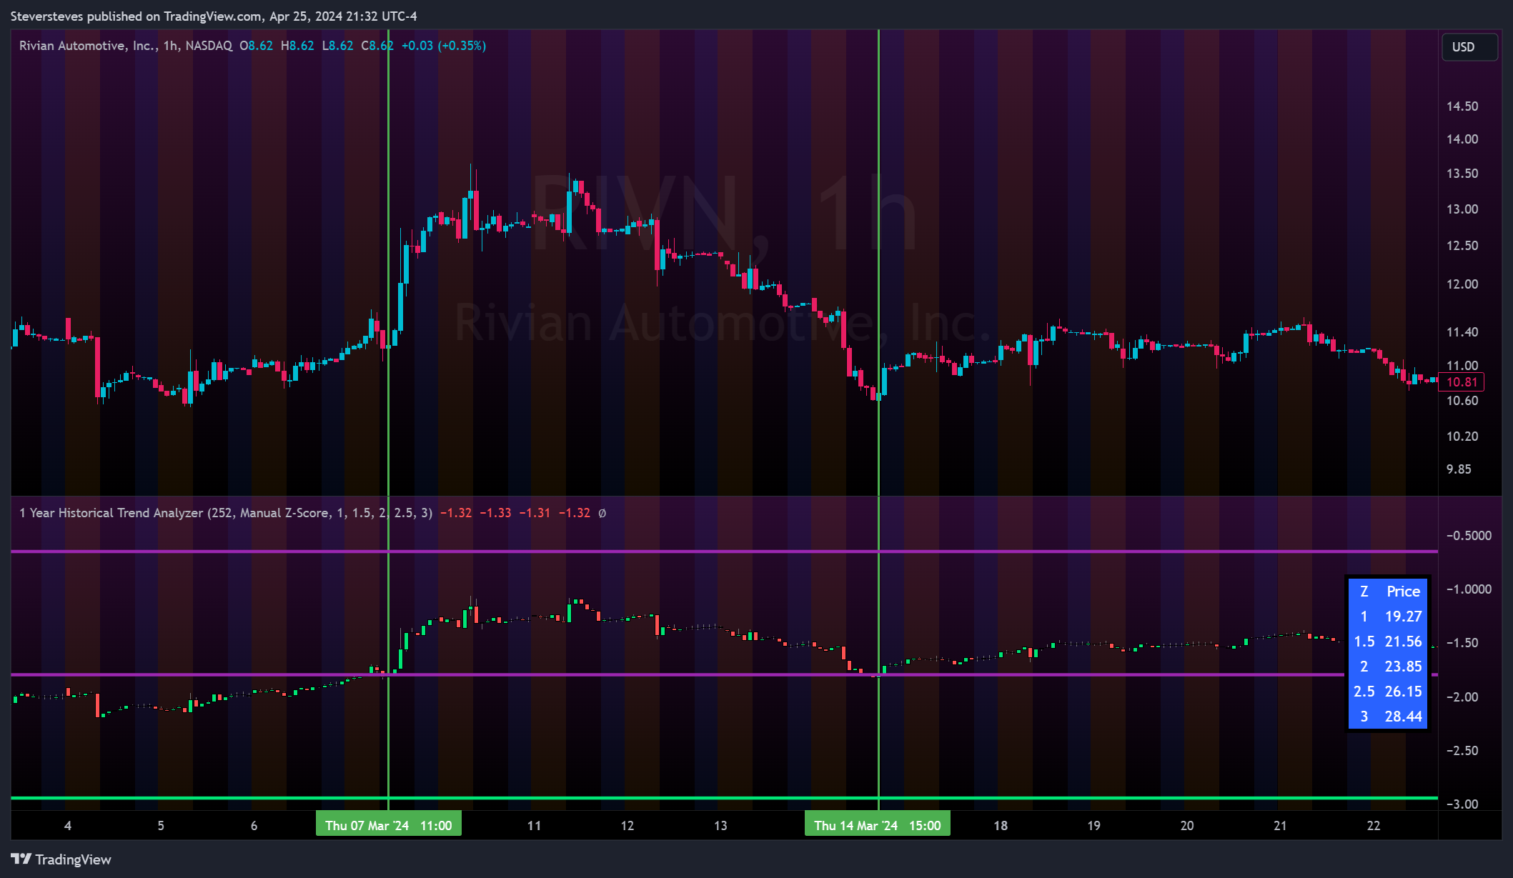
Task: Click the date label 4 on time axis
Action: coord(68,826)
